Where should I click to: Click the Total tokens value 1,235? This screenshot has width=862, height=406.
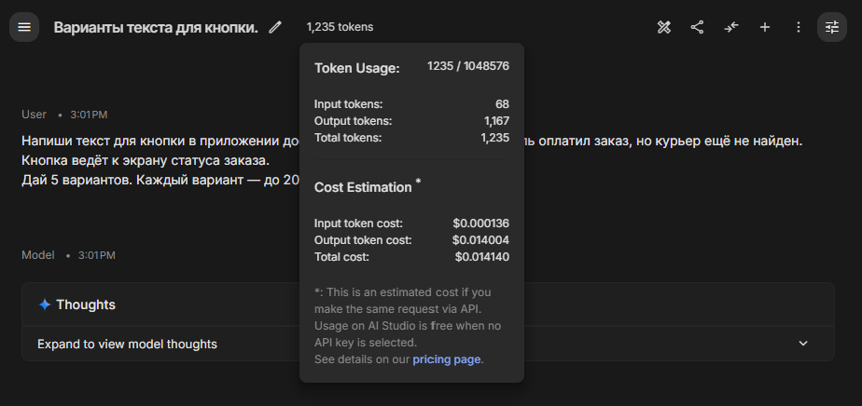pos(495,138)
